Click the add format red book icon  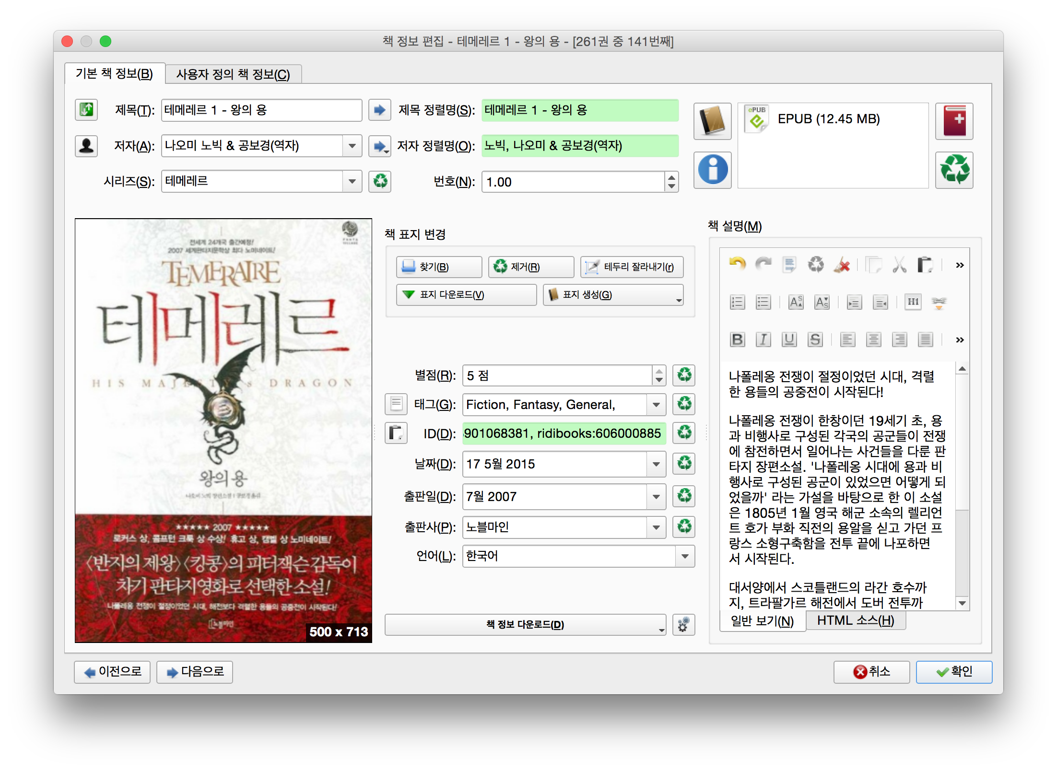coord(954,121)
